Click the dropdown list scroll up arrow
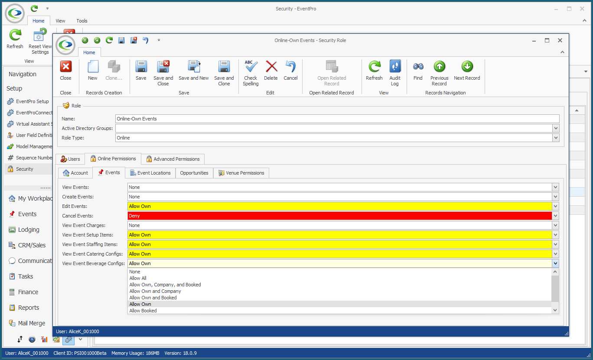 pos(555,272)
